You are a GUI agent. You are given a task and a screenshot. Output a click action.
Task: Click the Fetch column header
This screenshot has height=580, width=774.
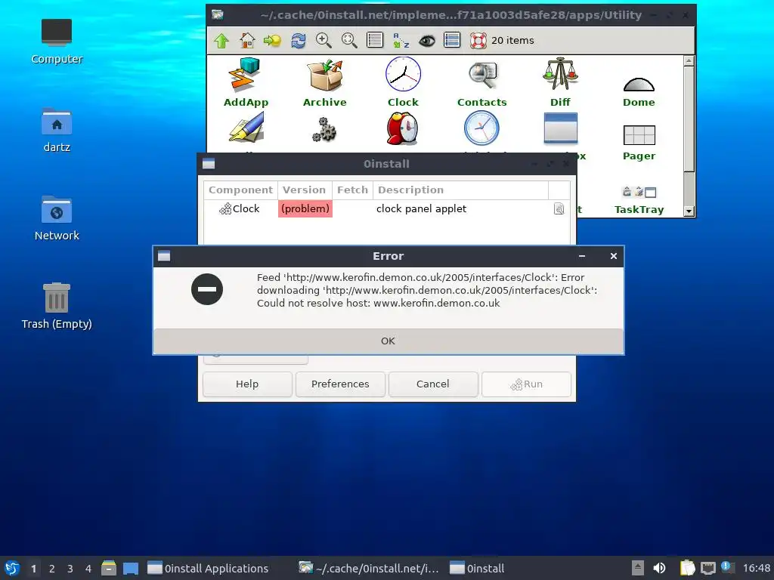(352, 190)
